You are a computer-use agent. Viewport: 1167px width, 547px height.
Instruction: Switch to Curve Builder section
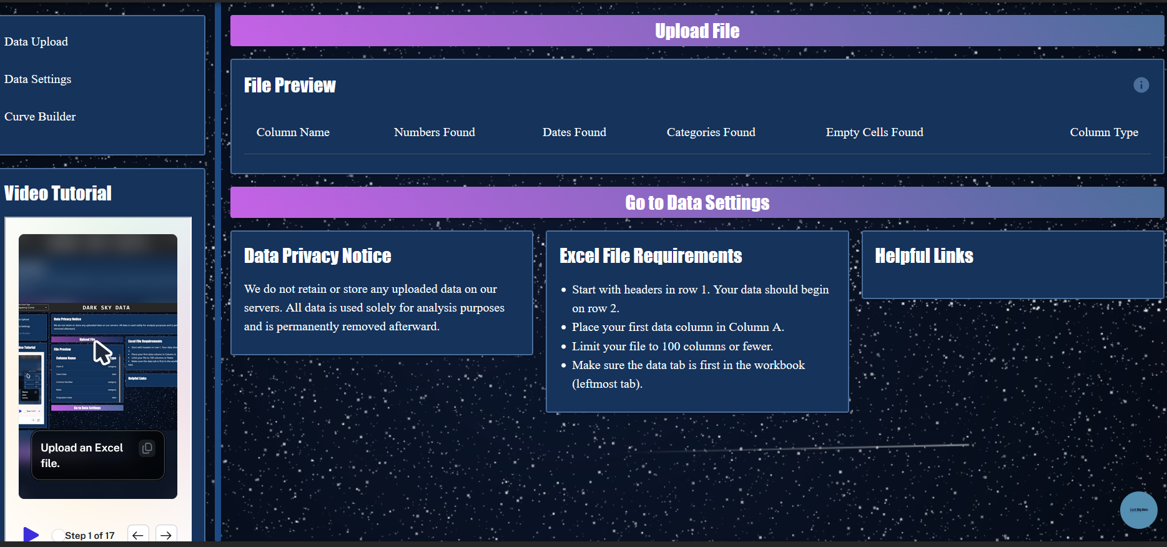pos(40,117)
